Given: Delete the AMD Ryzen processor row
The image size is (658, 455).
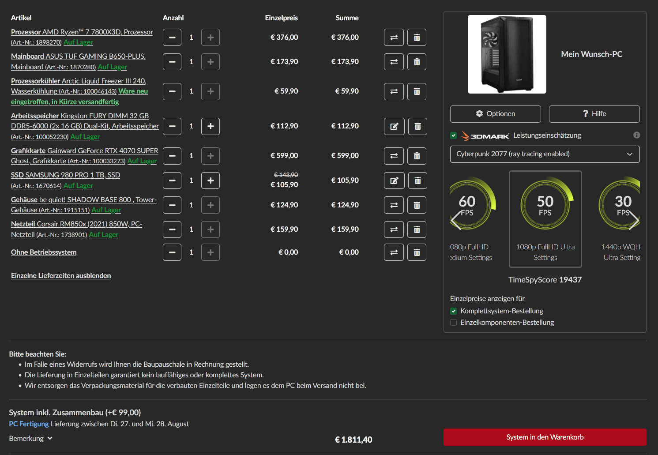Looking at the screenshot, I should 417,38.
